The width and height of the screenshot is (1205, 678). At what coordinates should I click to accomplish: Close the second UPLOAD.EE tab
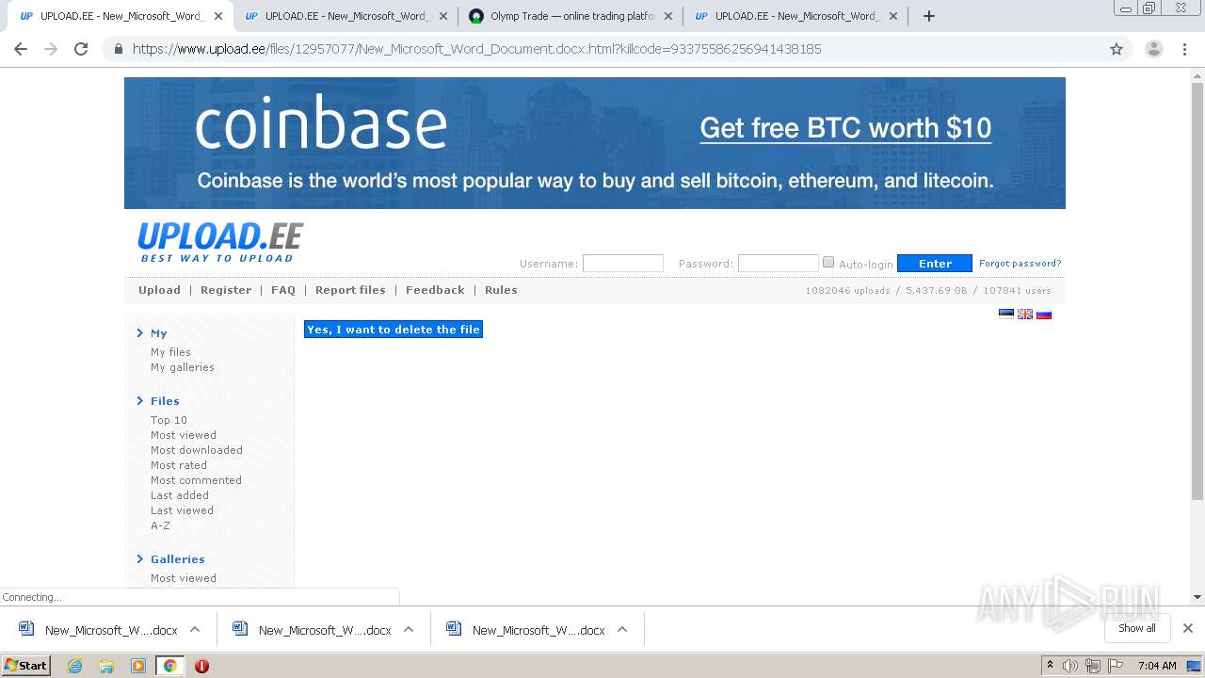443,16
